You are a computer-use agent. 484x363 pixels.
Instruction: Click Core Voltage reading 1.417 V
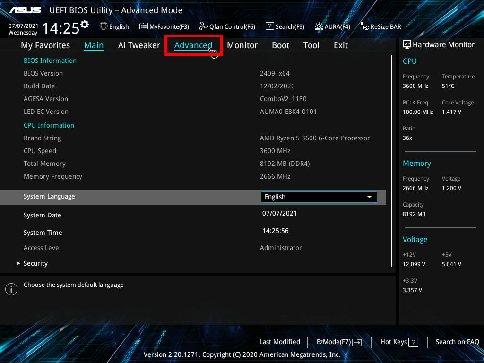tap(451, 112)
